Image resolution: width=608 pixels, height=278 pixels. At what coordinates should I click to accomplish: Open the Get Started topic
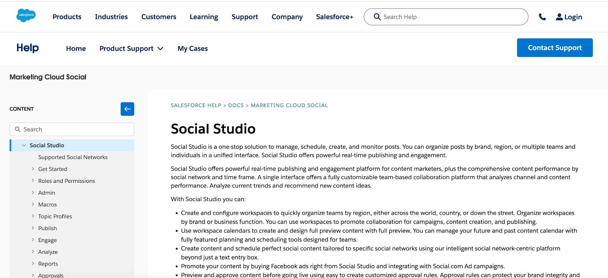tap(52, 169)
